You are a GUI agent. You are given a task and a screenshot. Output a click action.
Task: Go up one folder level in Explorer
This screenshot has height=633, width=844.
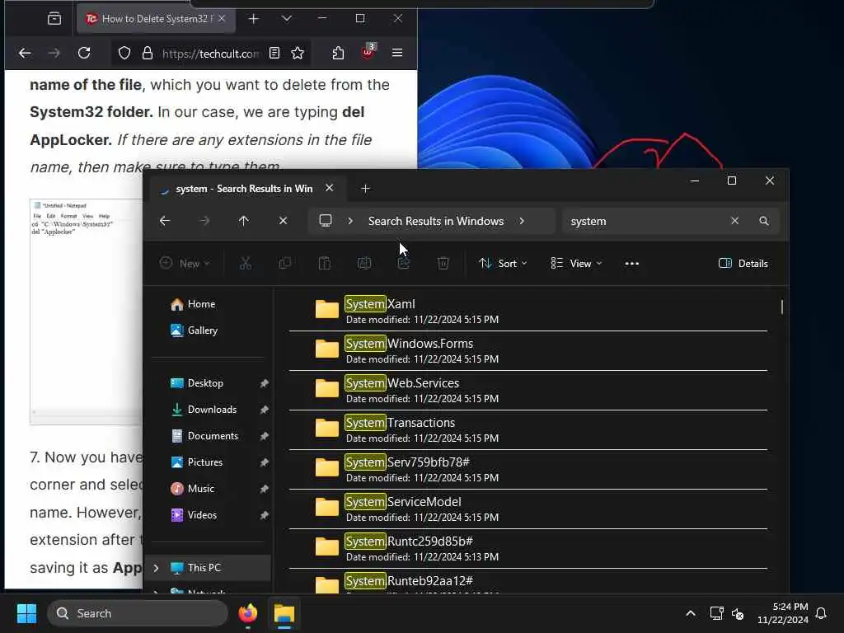[x=243, y=221]
